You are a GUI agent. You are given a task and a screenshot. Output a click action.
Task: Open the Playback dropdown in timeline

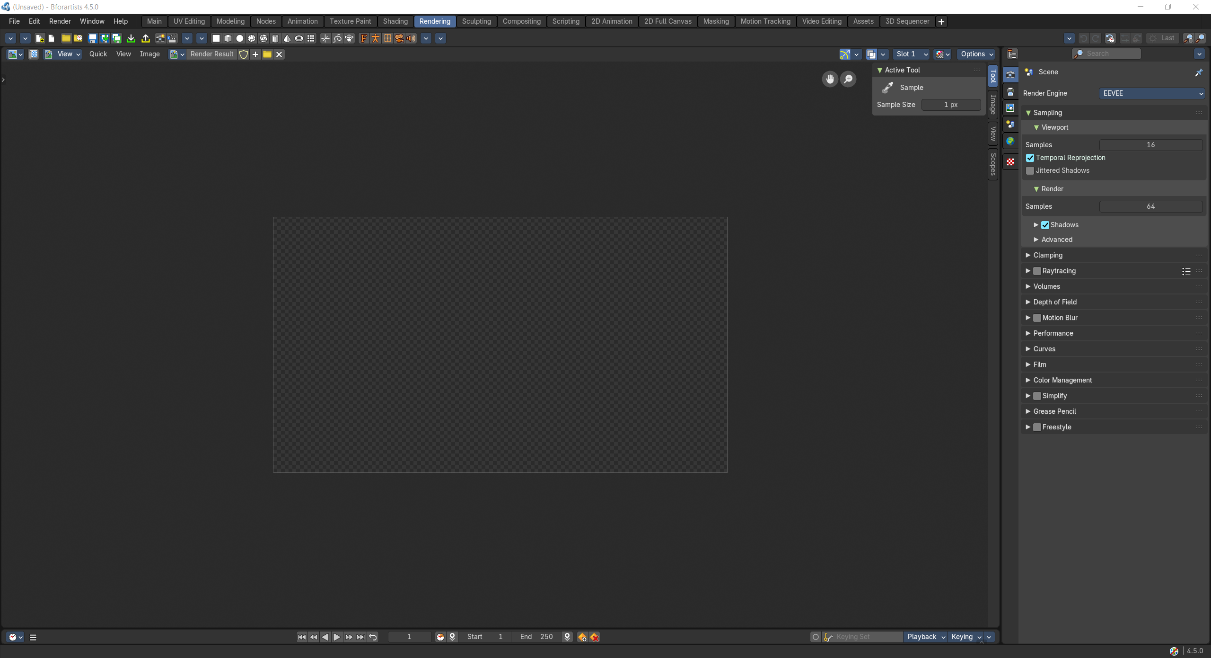point(926,637)
